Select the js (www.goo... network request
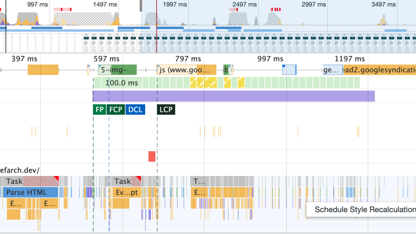The height and width of the screenshot is (234, 416). (186, 70)
